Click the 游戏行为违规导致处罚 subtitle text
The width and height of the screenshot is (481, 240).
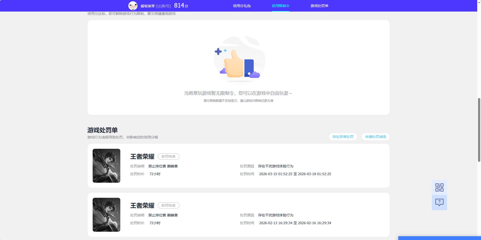(123, 137)
